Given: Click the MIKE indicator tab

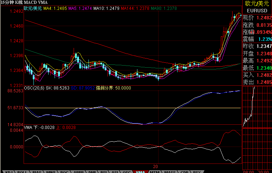Looking at the screenshot, I should click(51, 172).
